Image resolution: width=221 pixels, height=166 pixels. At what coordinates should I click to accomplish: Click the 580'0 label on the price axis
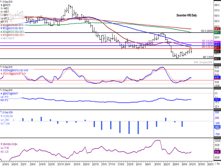pos(217,5)
